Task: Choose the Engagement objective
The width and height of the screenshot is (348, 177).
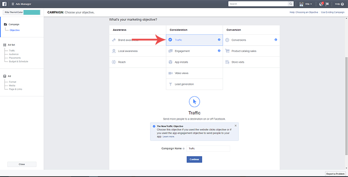Action: click(x=194, y=51)
